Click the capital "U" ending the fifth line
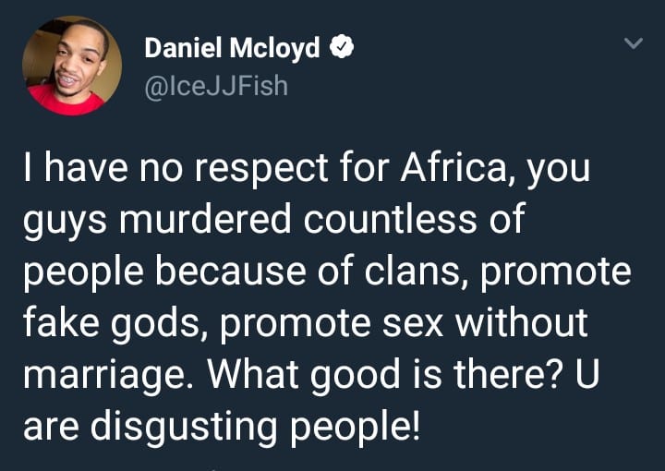 pyautogui.click(x=587, y=375)
